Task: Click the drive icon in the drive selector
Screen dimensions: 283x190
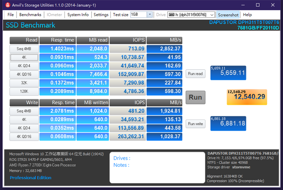Action: click(171, 15)
